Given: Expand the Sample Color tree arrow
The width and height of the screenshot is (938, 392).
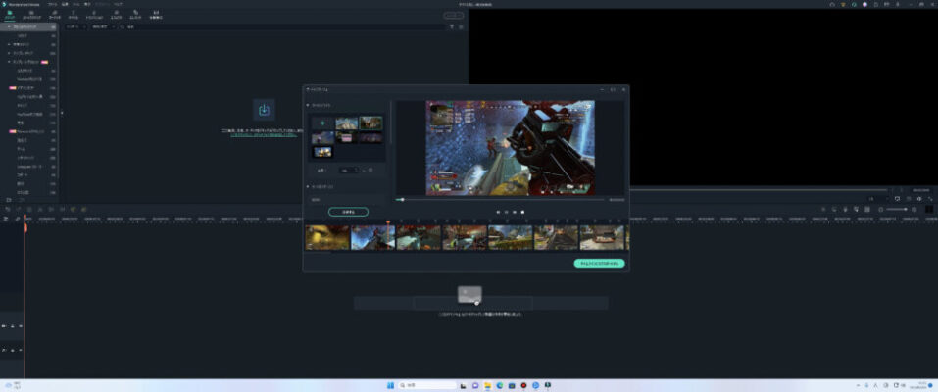Looking at the screenshot, I should click(x=9, y=53).
